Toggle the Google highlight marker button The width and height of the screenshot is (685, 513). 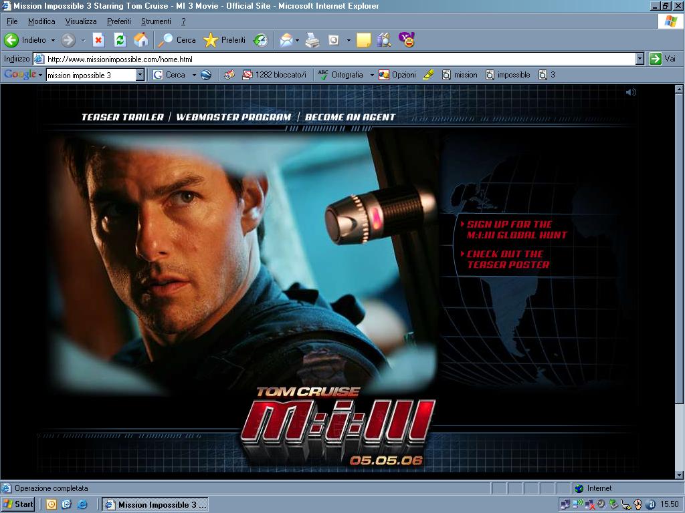point(429,75)
